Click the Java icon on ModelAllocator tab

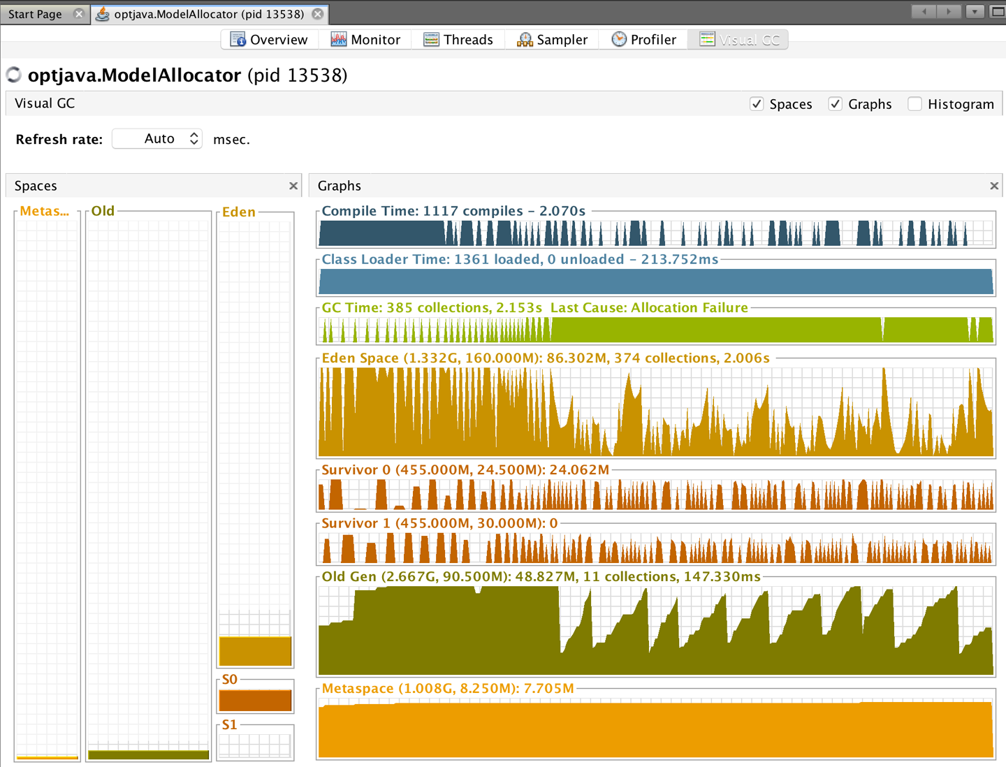(x=103, y=14)
